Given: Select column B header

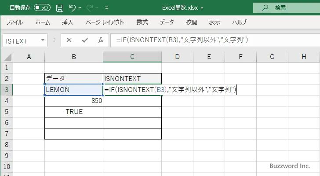Looking at the screenshot, I should tap(74, 57).
